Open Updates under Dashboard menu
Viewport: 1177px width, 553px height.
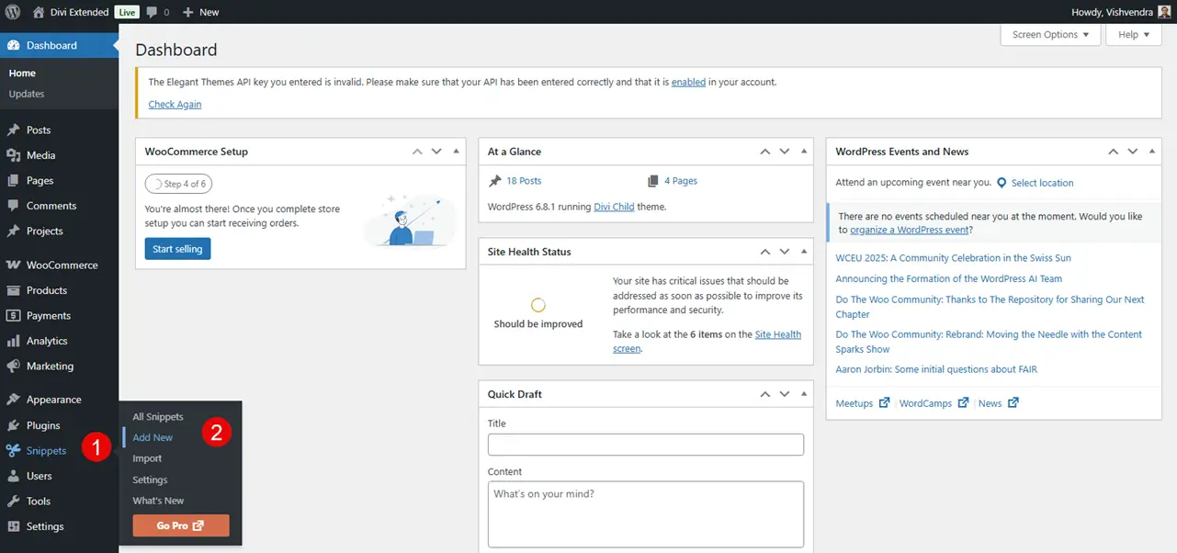click(27, 94)
